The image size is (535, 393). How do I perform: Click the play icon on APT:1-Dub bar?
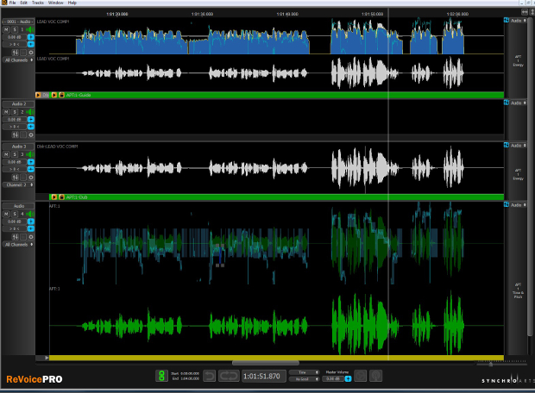pos(53,197)
